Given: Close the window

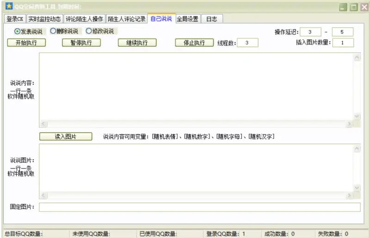Looking at the screenshot, I should coord(364,7).
